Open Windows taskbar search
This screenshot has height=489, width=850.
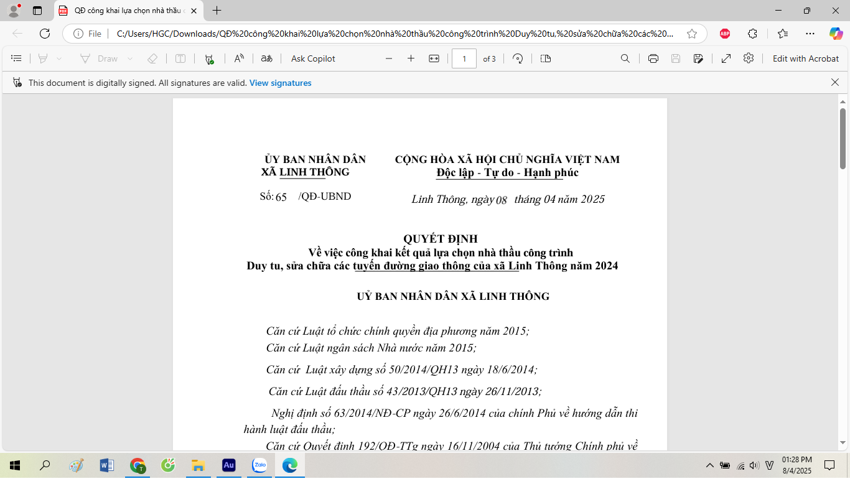45,465
